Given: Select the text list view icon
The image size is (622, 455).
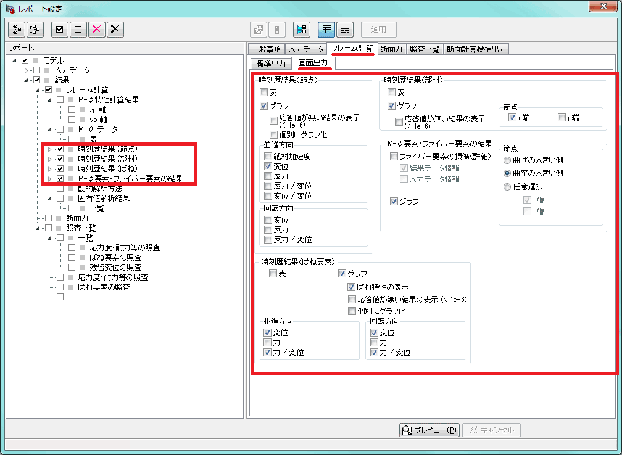Looking at the screenshot, I should [345, 30].
